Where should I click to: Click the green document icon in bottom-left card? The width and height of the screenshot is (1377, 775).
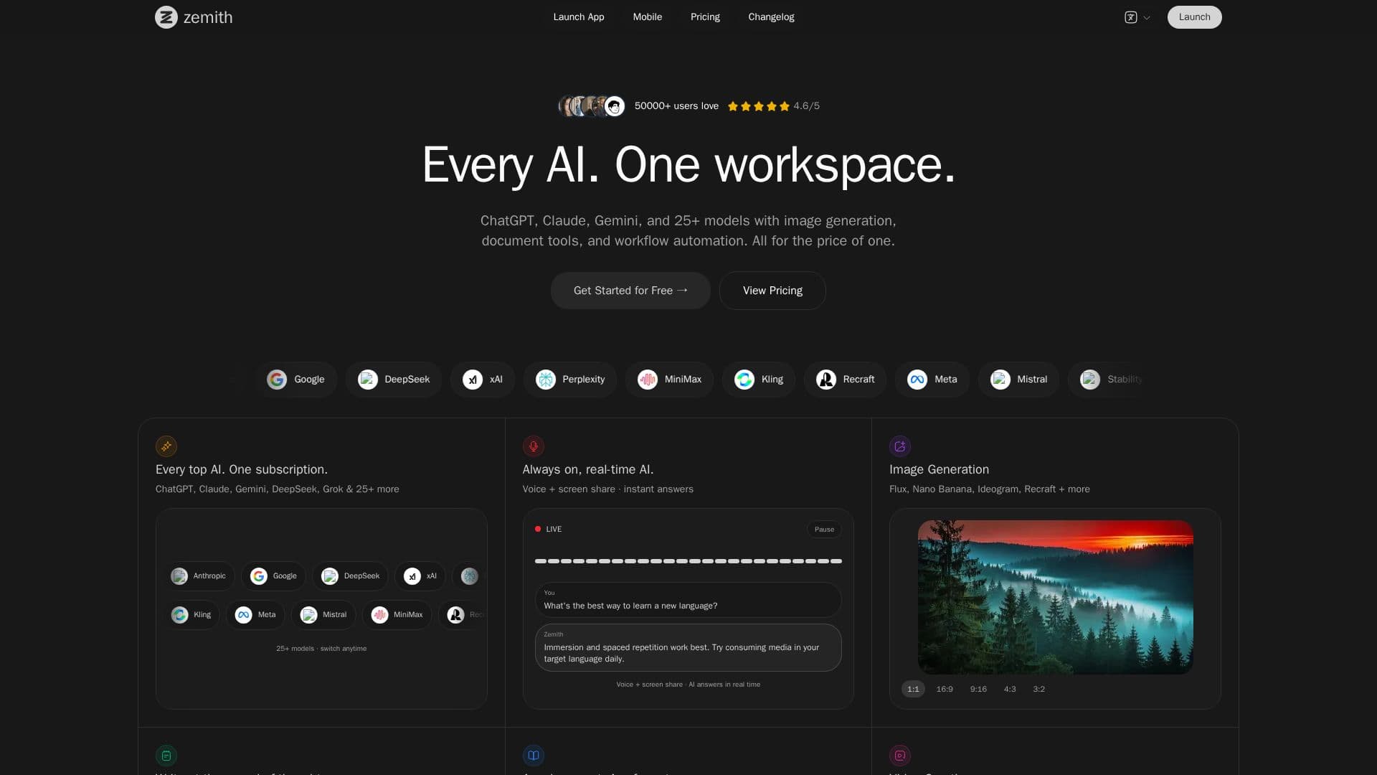point(166,756)
